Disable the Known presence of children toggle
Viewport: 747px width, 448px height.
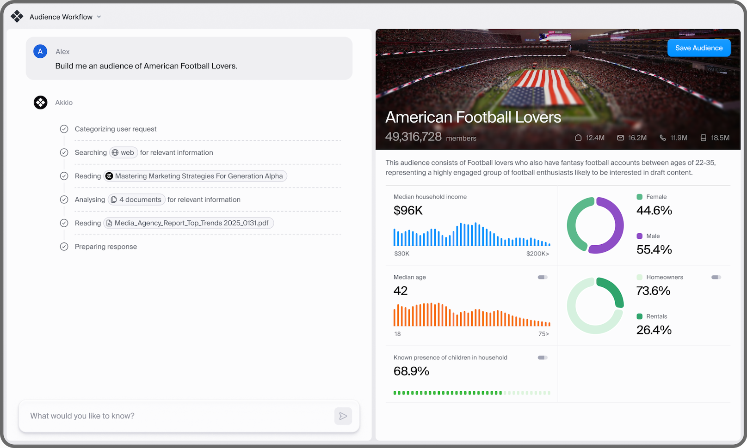point(542,357)
